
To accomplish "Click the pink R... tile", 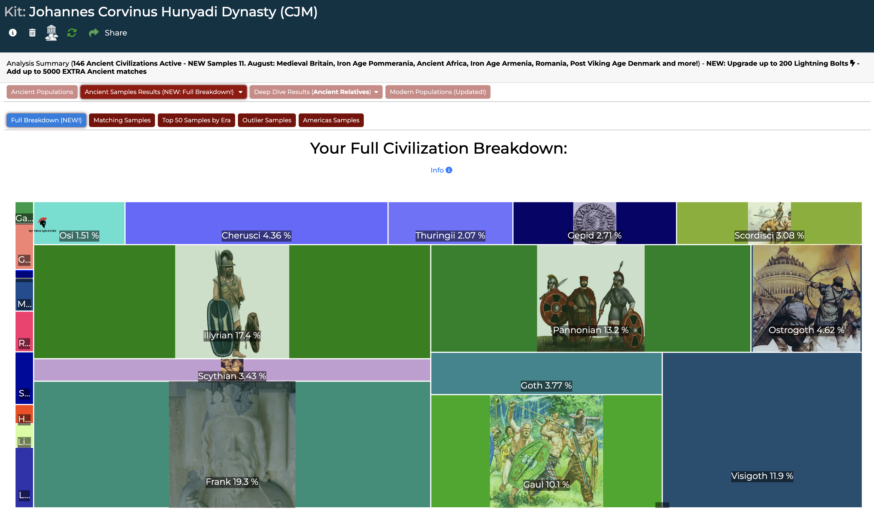I will coord(24,331).
